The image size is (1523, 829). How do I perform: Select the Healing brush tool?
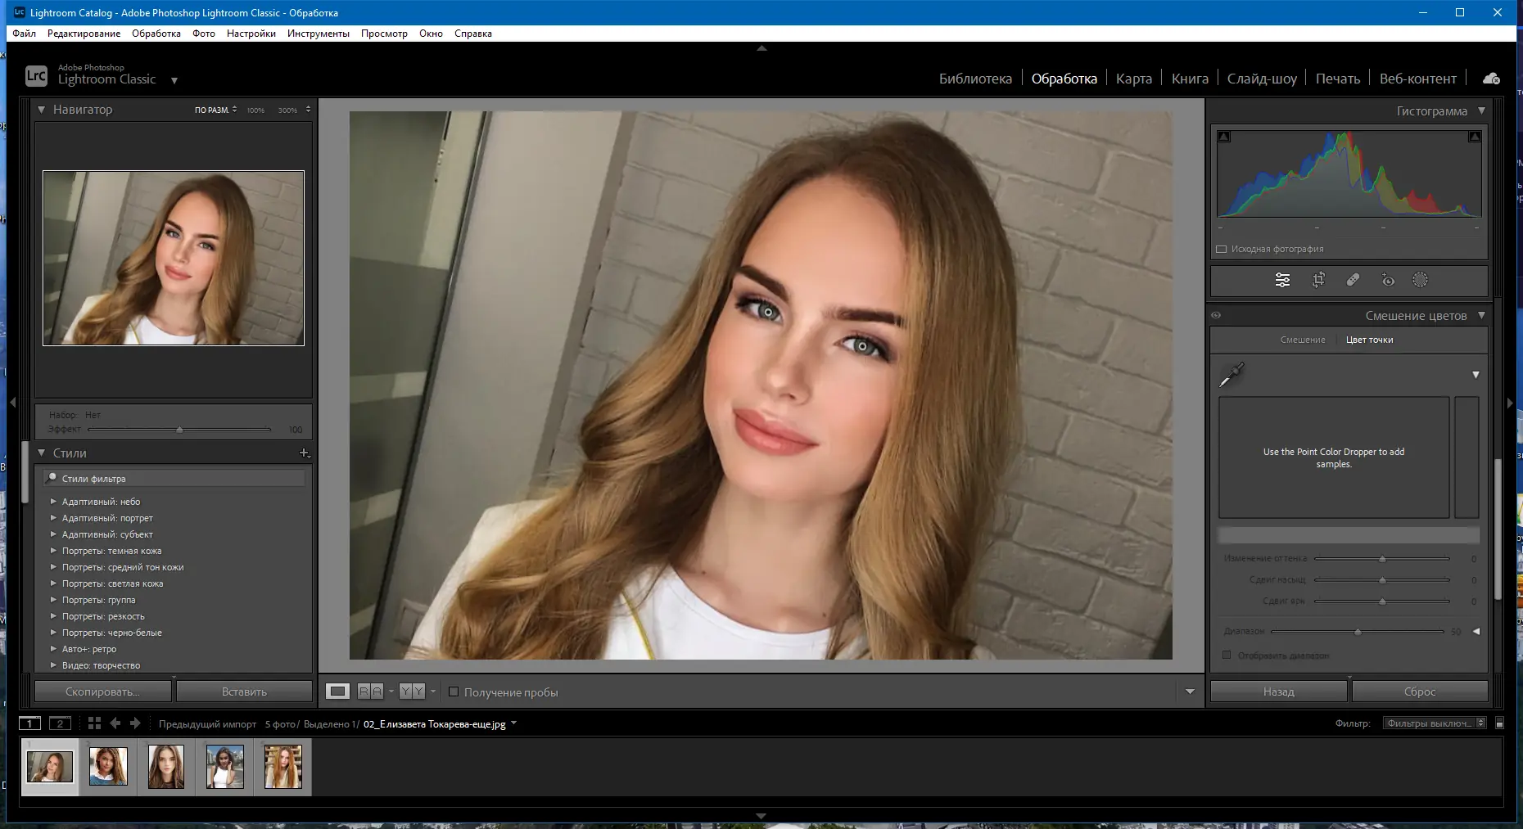tap(1353, 280)
